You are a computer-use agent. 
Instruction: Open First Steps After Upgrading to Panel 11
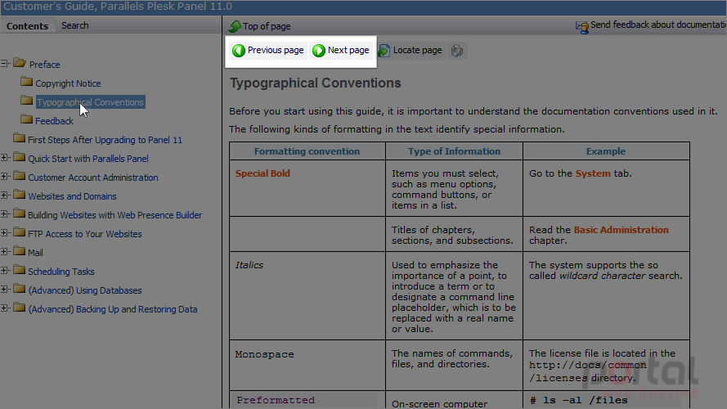pos(105,140)
